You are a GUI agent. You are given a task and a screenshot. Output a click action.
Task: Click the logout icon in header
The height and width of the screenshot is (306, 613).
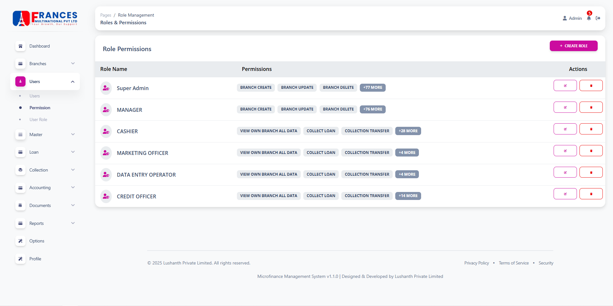(x=598, y=18)
